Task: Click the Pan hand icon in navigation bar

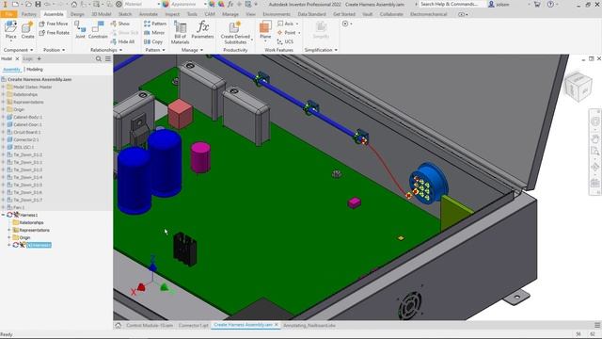Action: coord(595,138)
